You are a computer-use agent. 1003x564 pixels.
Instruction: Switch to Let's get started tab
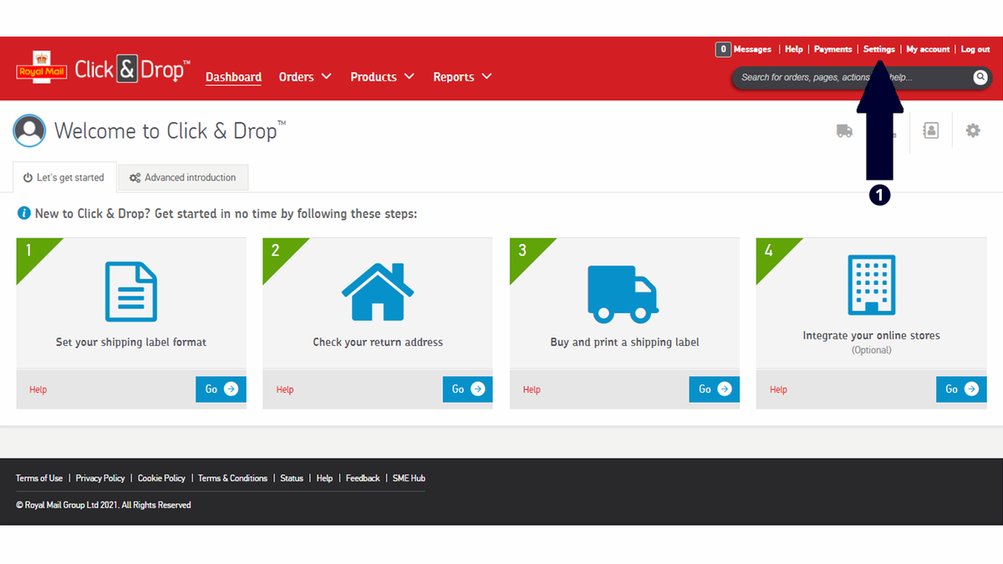[64, 177]
